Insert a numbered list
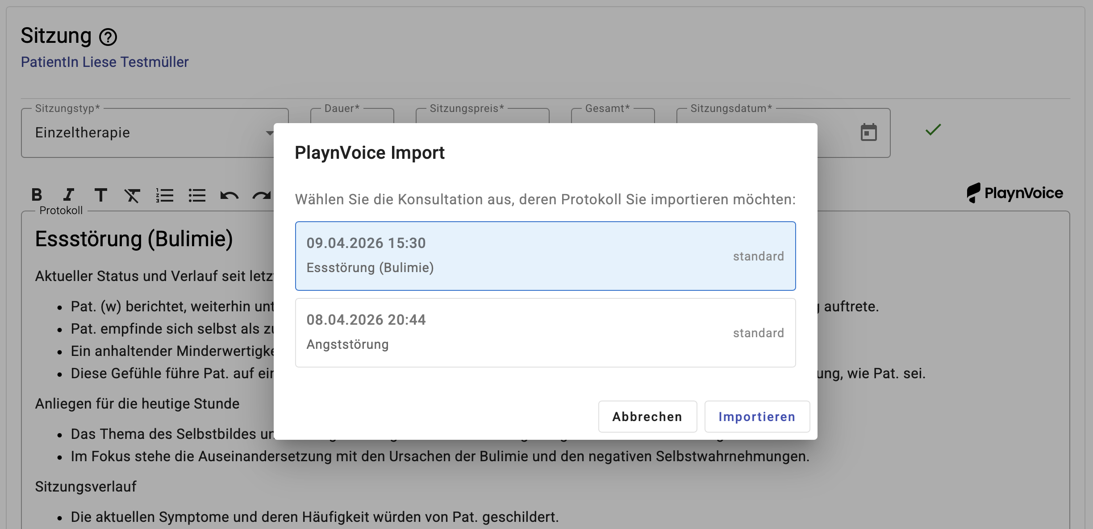Image resolution: width=1093 pixels, height=529 pixels. click(x=165, y=195)
